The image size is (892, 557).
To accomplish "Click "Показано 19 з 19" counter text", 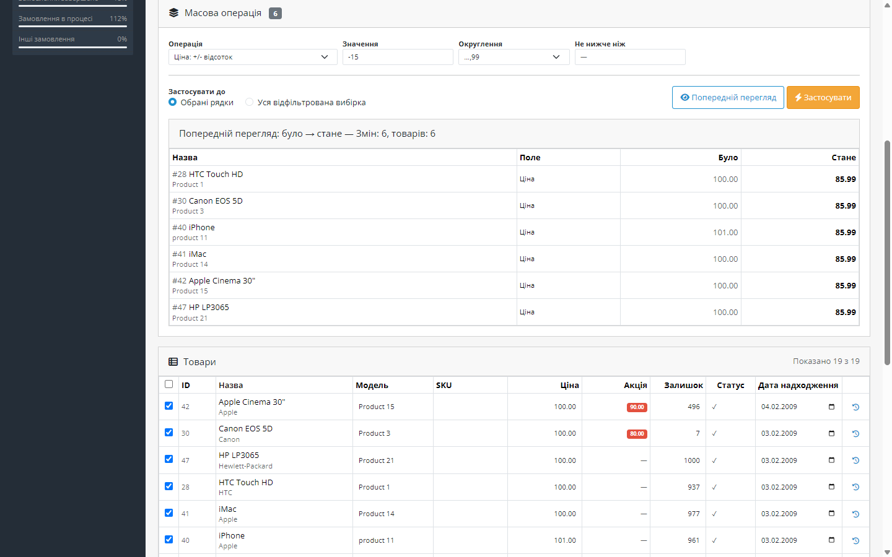I will (x=826, y=361).
